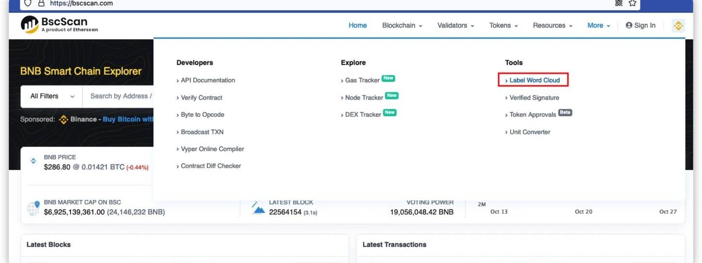
Task: Go to the Home tab
Action: tap(358, 26)
